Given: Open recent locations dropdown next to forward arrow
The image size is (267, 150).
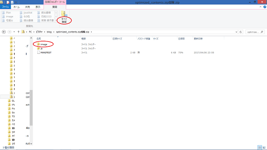Looking at the screenshot, I should [x=14, y=32].
